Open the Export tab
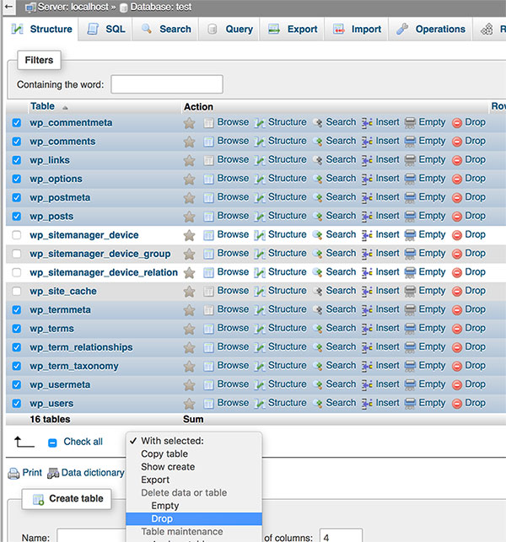The height and width of the screenshot is (542, 506). [x=293, y=29]
